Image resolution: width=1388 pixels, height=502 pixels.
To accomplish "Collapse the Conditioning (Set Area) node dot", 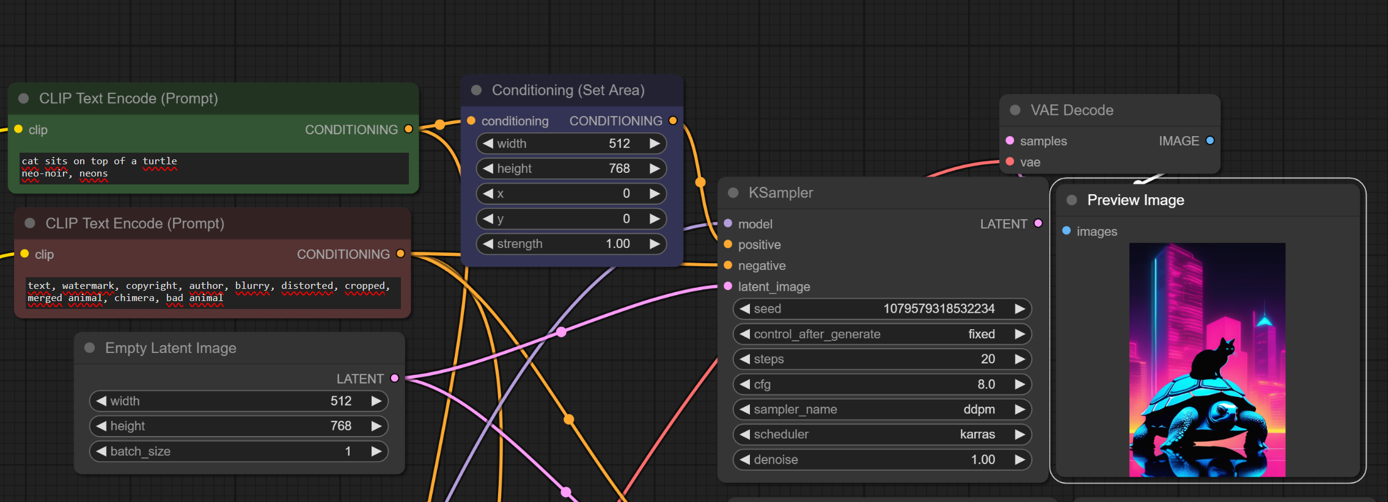I will (x=477, y=90).
